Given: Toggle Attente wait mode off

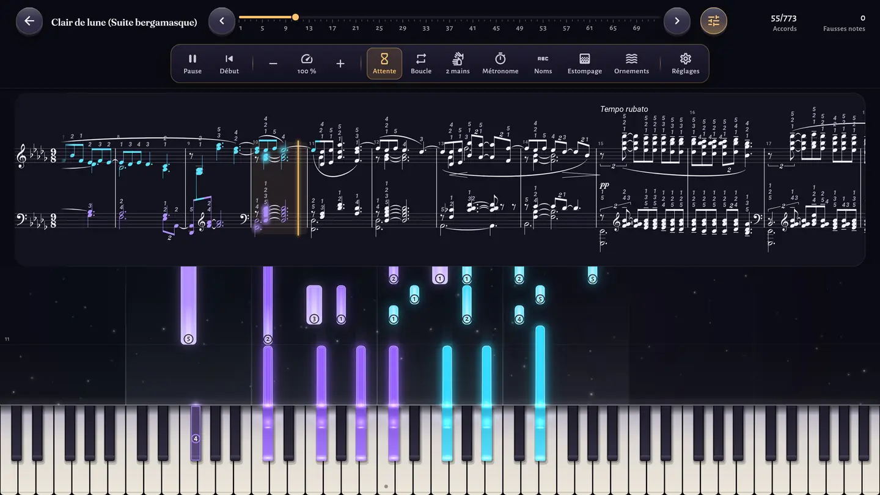Looking at the screenshot, I should point(384,64).
